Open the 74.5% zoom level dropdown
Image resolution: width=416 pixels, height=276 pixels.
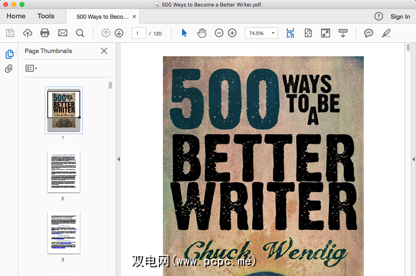261,33
